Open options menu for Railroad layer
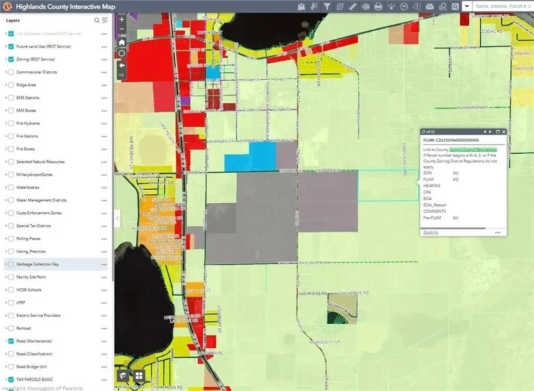The height and width of the screenshot is (391, 534). point(104,328)
